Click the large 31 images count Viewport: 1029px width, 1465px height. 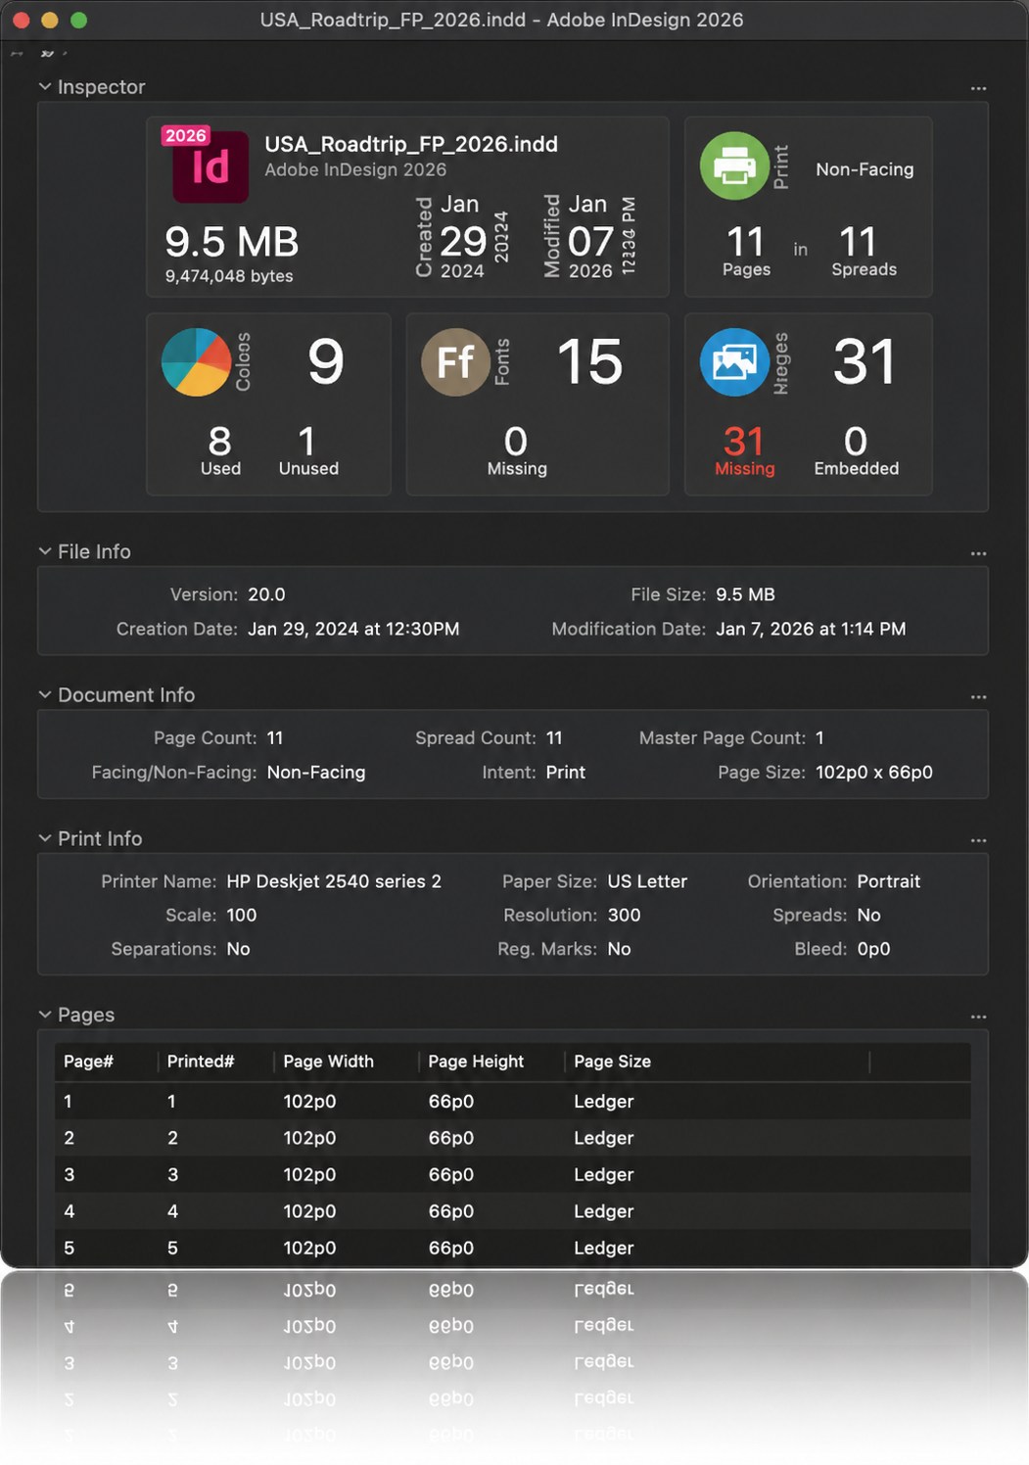point(865,361)
